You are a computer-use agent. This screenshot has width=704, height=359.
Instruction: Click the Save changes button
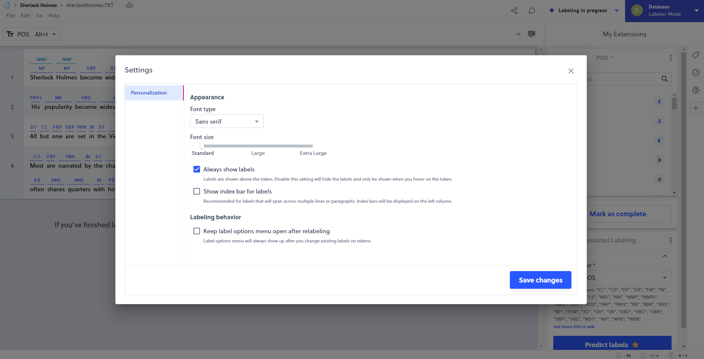540,280
